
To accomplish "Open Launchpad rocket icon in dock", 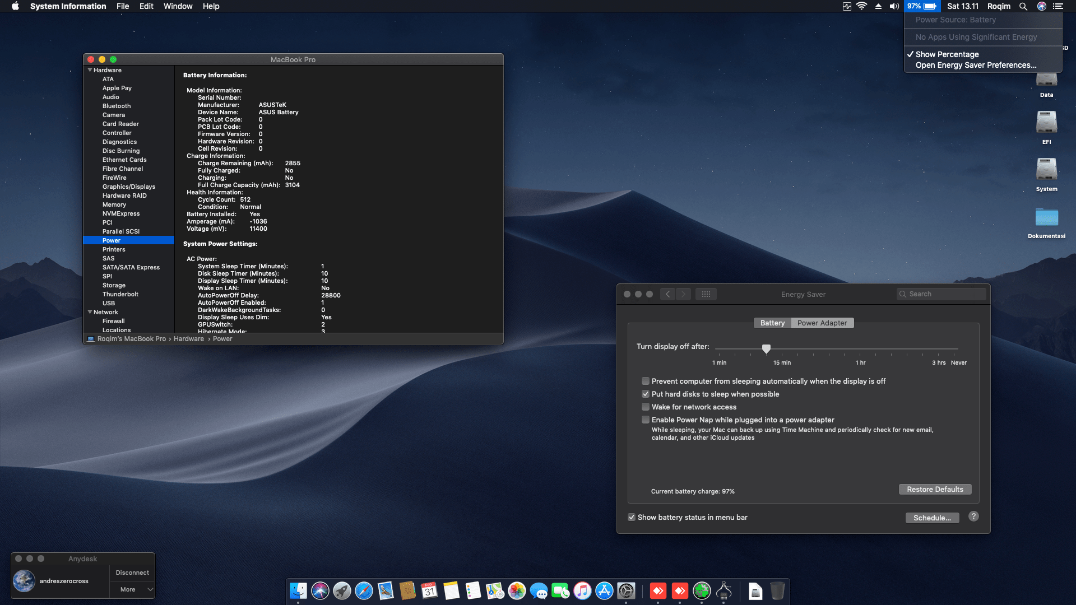I will click(x=342, y=590).
